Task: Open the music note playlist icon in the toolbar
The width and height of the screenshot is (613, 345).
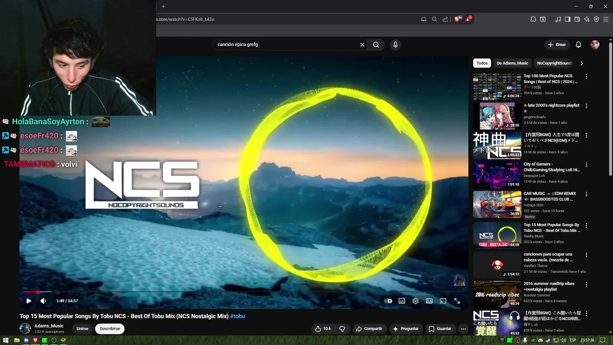Action: pyautogui.click(x=558, y=19)
